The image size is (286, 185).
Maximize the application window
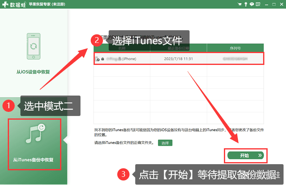[274, 4]
